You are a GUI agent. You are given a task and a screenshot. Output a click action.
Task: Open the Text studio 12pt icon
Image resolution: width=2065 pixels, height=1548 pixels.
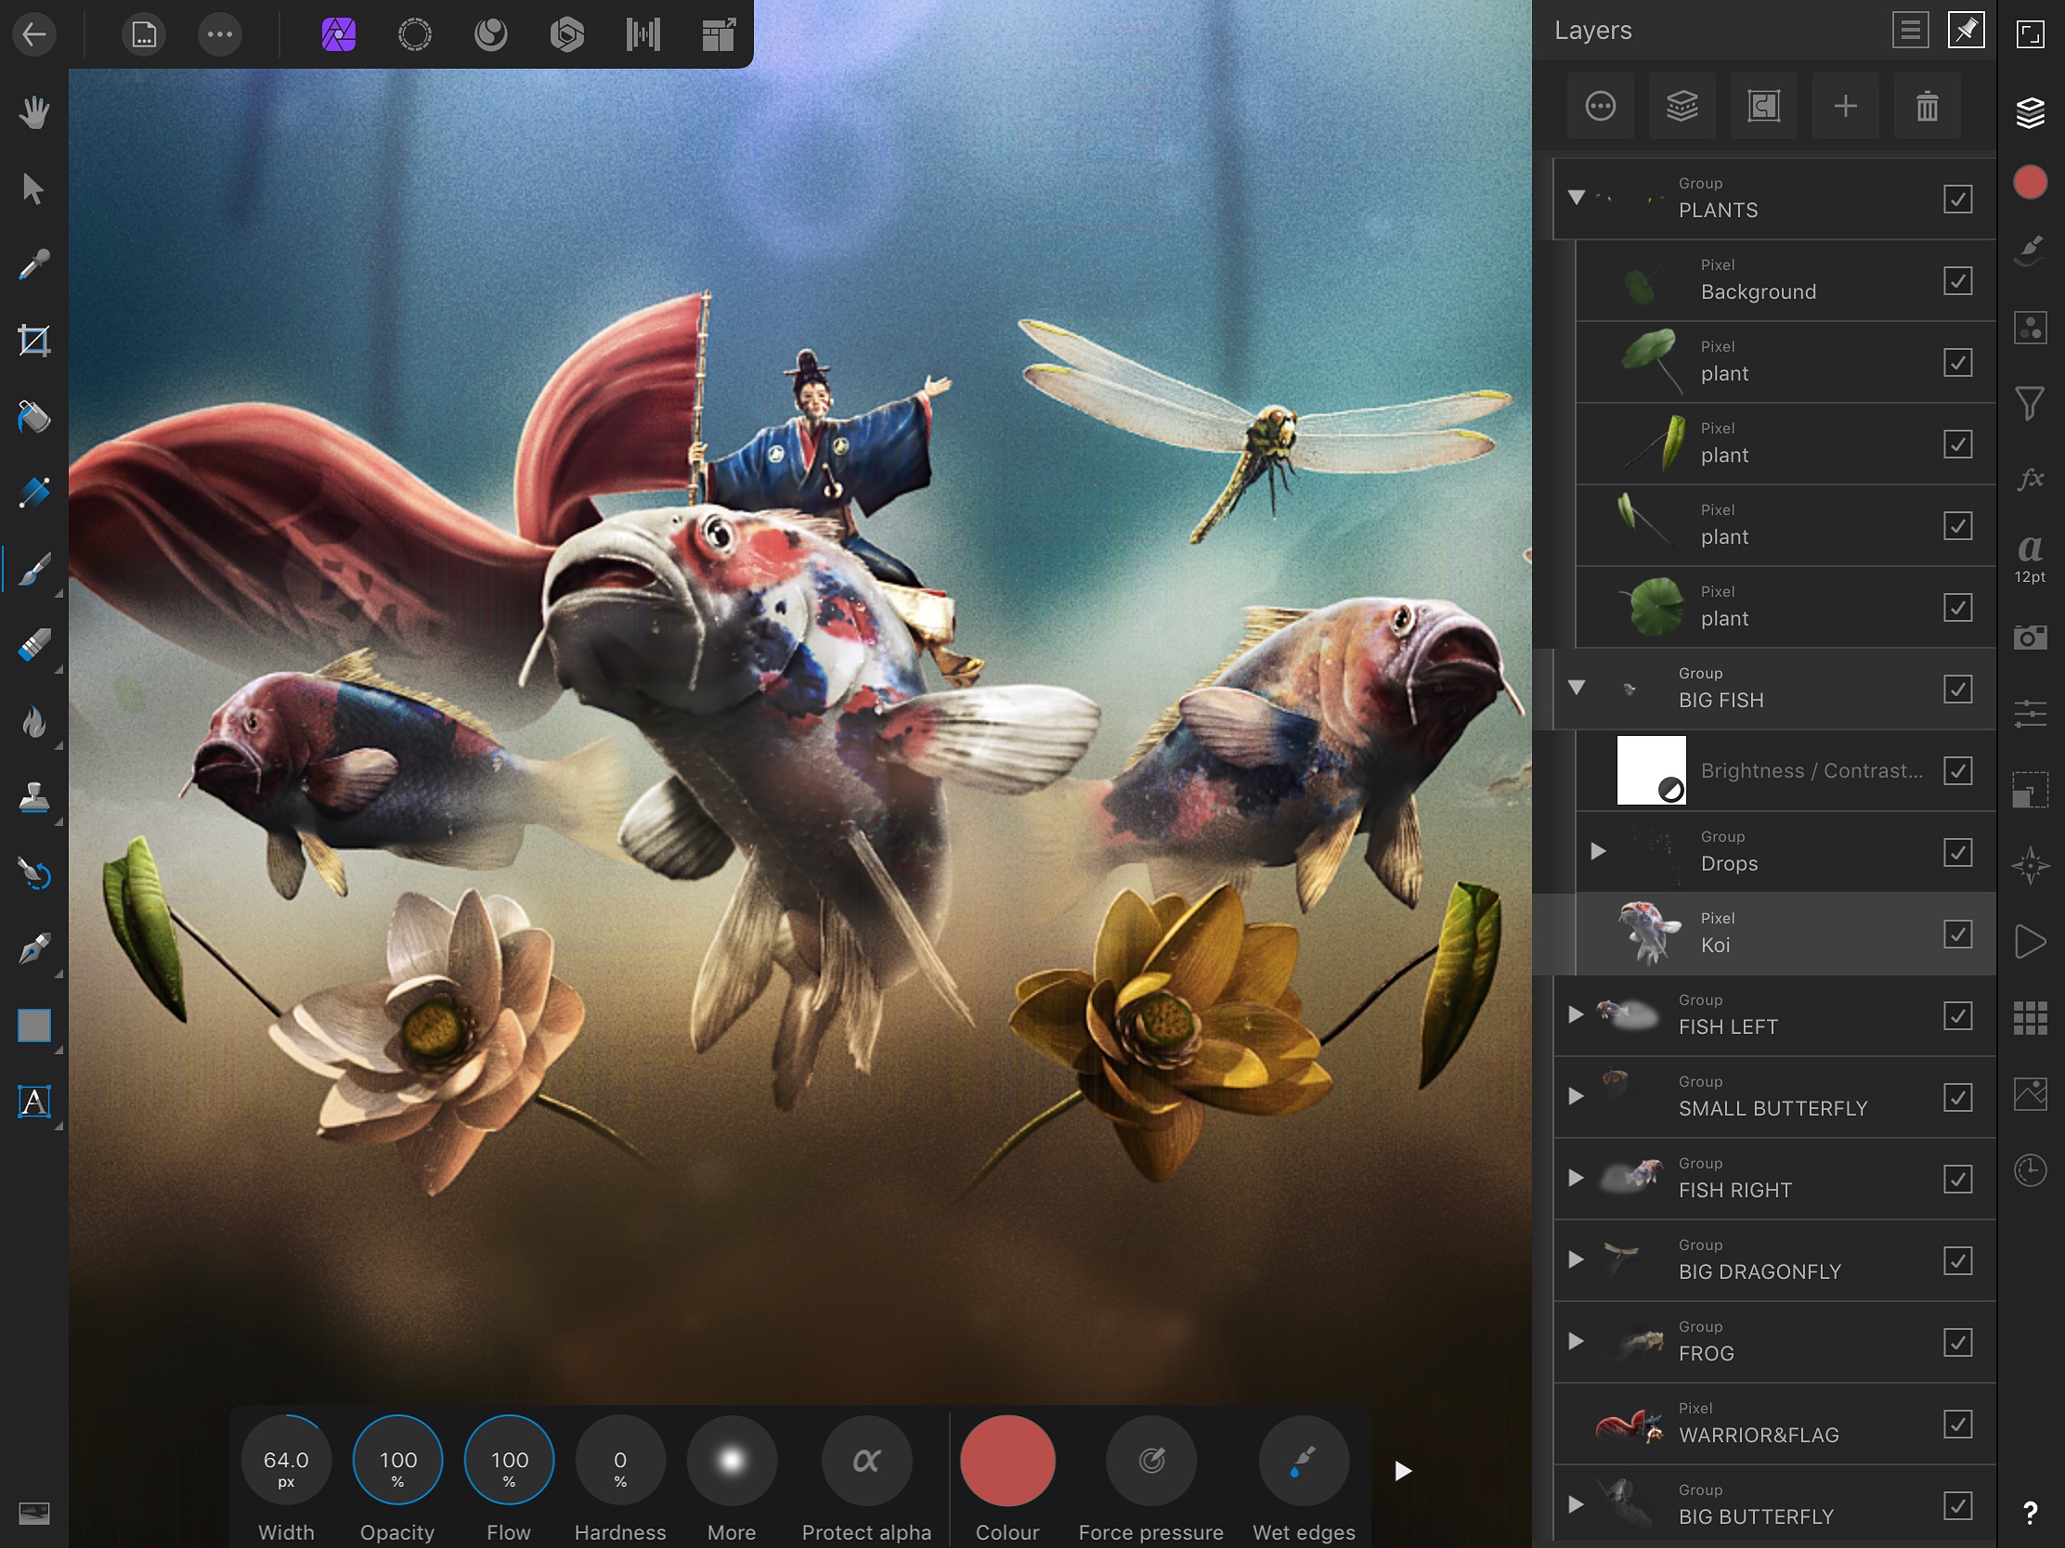(x=2031, y=557)
